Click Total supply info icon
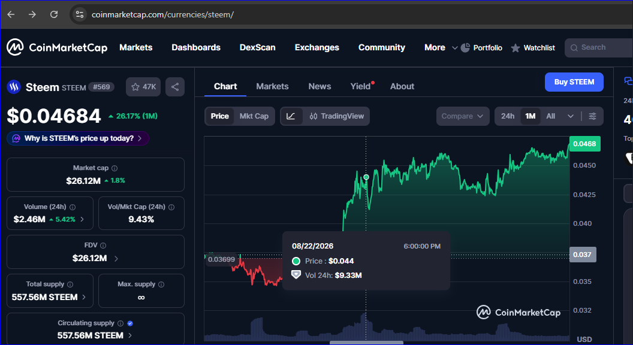The image size is (633, 345). tap(70, 285)
